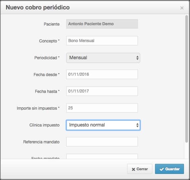Click the cross icon inside the Cerrar button
The height and width of the screenshot is (180, 190).
coord(134,169)
